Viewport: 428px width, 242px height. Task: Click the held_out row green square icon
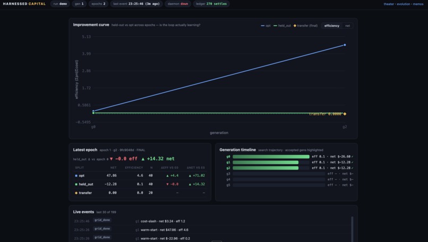click(x=76, y=185)
